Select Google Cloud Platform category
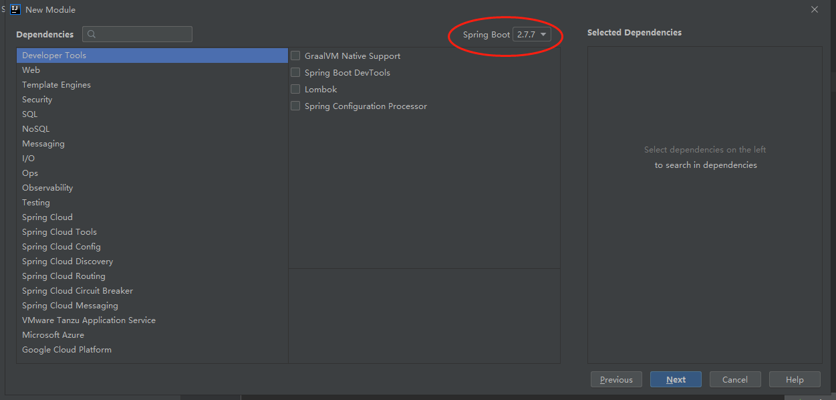Image resolution: width=836 pixels, height=400 pixels. (67, 350)
